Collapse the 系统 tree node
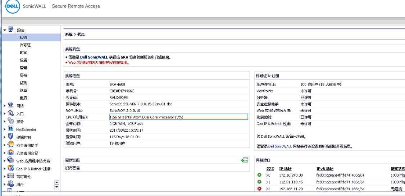Viewport: 405px width, 196px height. [x=5, y=30]
